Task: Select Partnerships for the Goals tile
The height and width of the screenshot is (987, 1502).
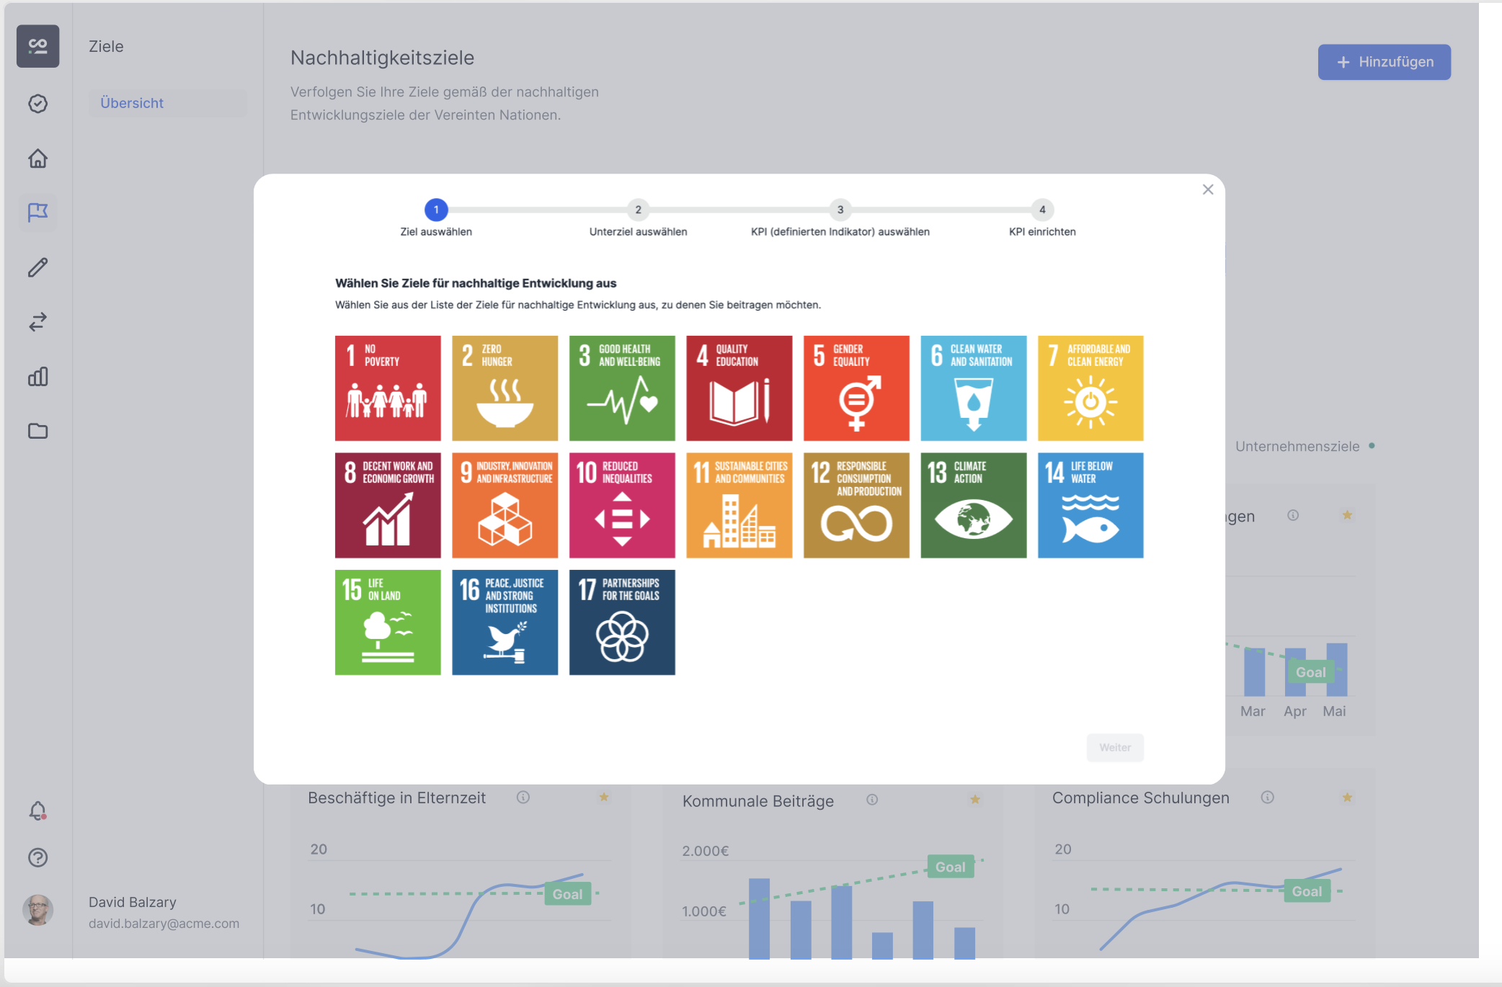Action: click(x=622, y=622)
